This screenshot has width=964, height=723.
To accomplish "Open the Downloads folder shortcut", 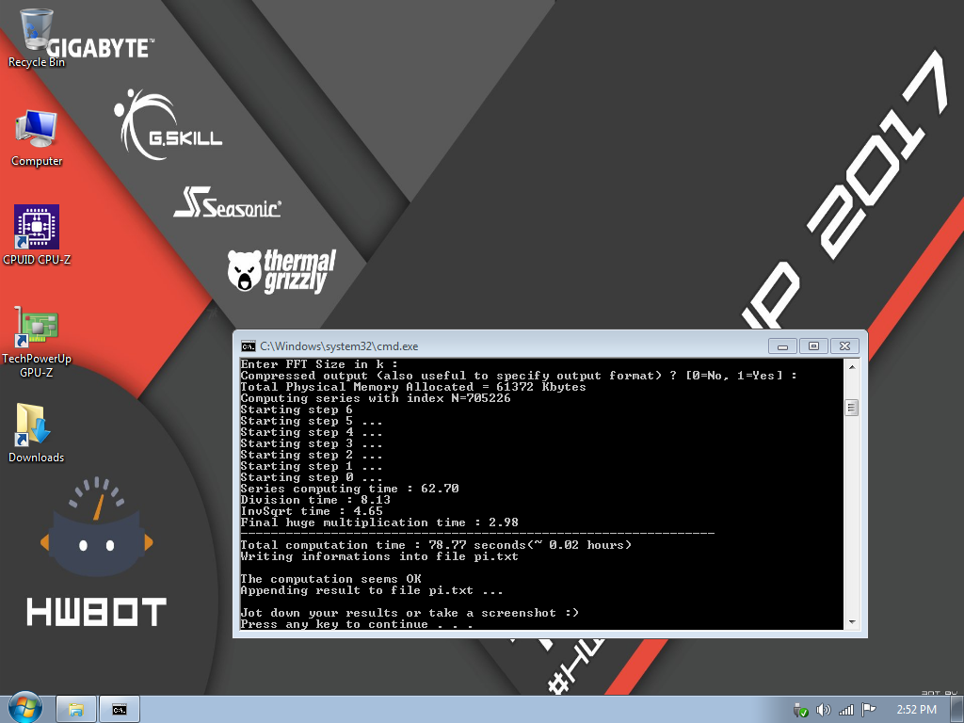I will [37, 433].
